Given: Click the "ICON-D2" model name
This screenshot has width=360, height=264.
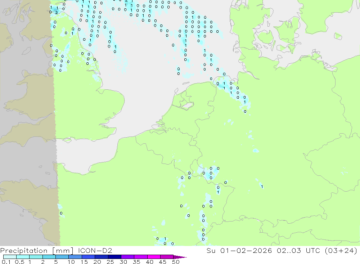Looking at the screenshot, I should [x=95, y=251].
